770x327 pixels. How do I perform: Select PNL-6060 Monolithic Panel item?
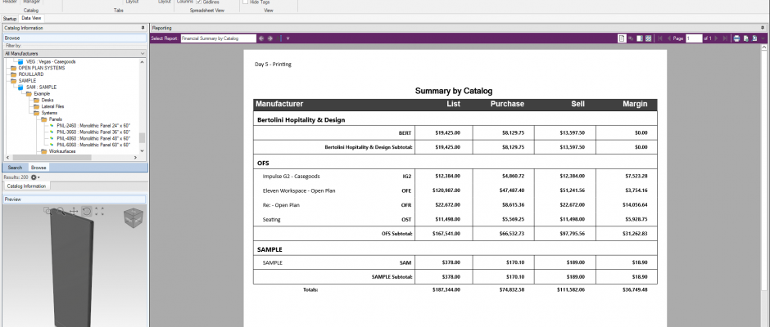[93, 145]
